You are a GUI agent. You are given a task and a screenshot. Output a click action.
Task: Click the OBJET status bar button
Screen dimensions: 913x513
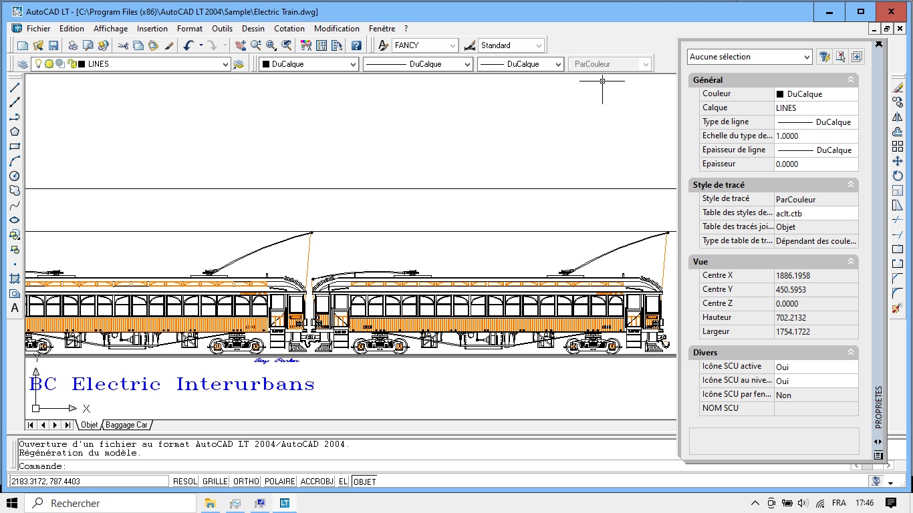pyautogui.click(x=365, y=482)
